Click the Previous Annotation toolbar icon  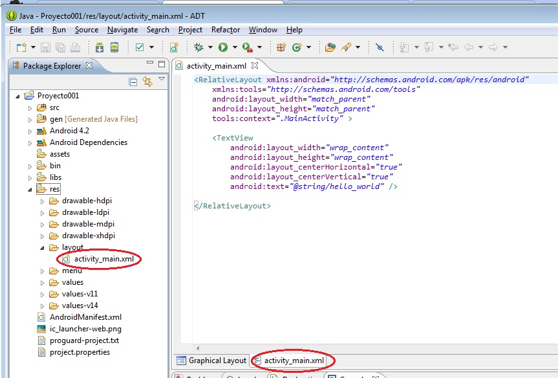(x=429, y=47)
